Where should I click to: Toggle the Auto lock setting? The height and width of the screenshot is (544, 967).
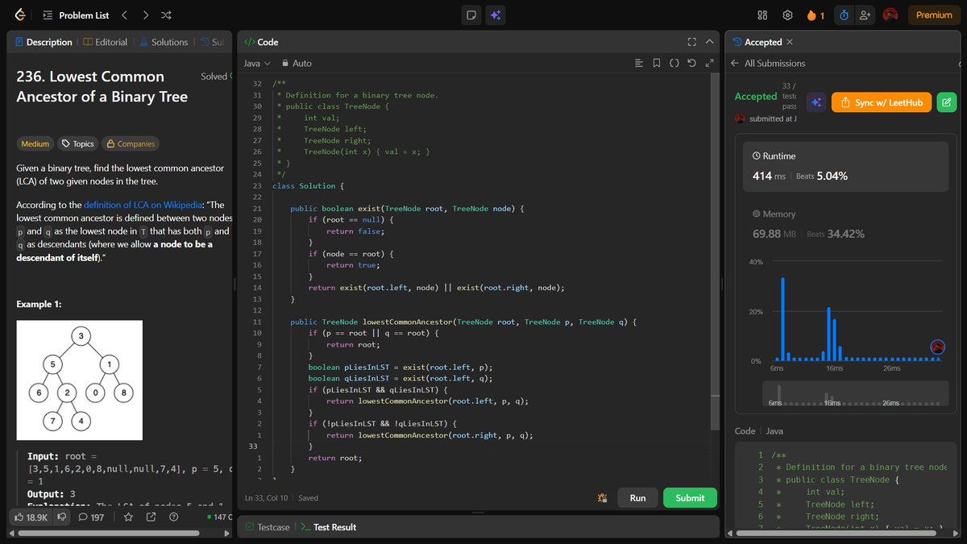tap(297, 63)
